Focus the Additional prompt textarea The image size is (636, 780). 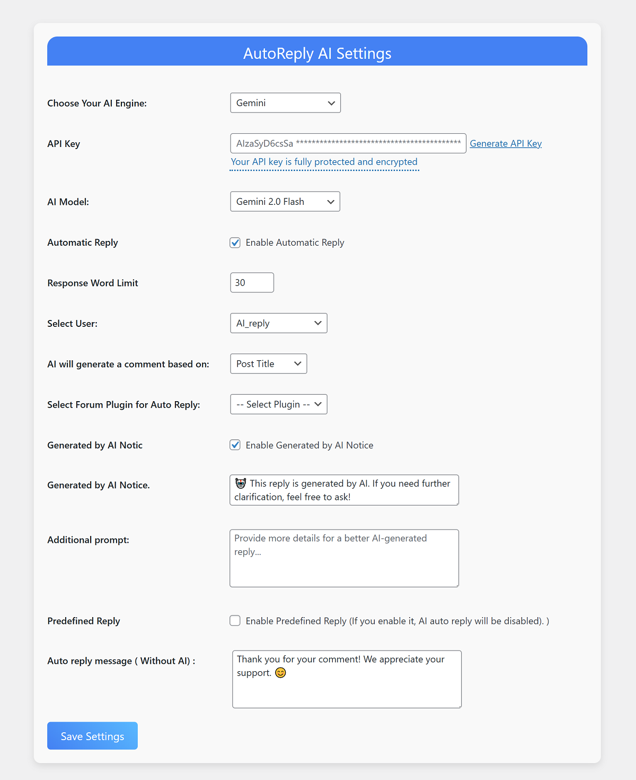click(x=344, y=558)
